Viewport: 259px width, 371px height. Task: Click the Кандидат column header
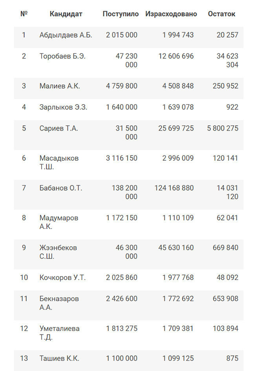[66, 14]
